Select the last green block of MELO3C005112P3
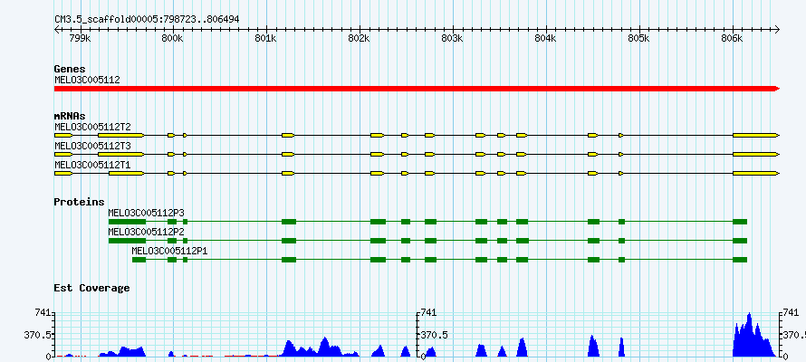The width and height of the screenshot is (806, 362). (740, 222)
